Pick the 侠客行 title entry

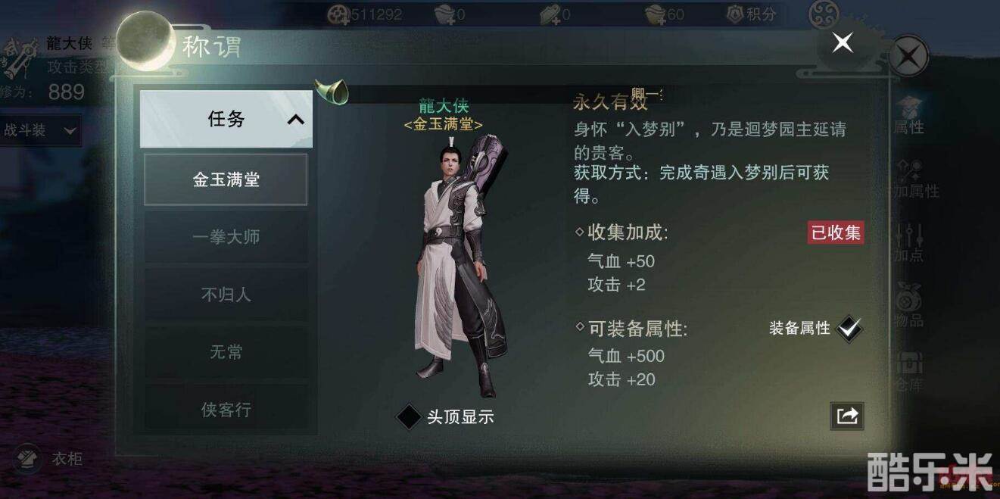(226, 410)
